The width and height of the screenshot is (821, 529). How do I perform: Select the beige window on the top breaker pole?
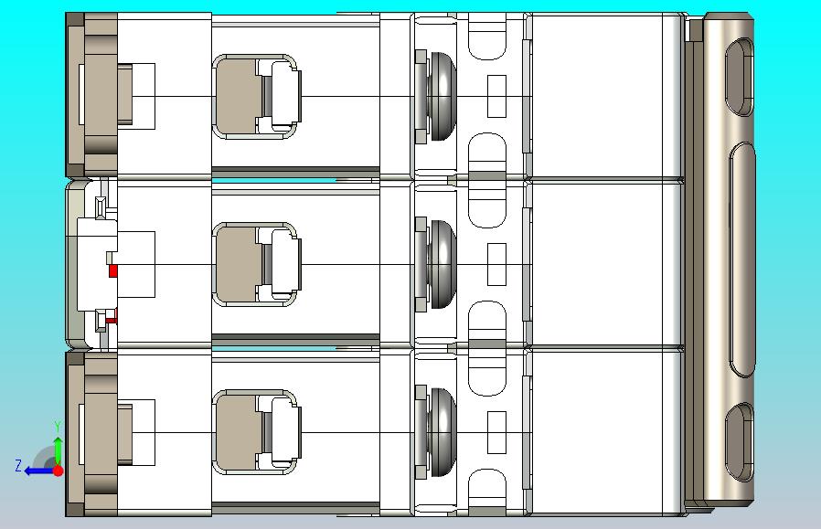pyautogui.click(x=238, y=97)
